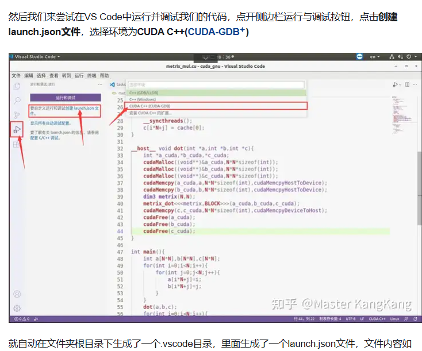
Task: Expand the run button dropdown chevron
Action: coord(400,84)
